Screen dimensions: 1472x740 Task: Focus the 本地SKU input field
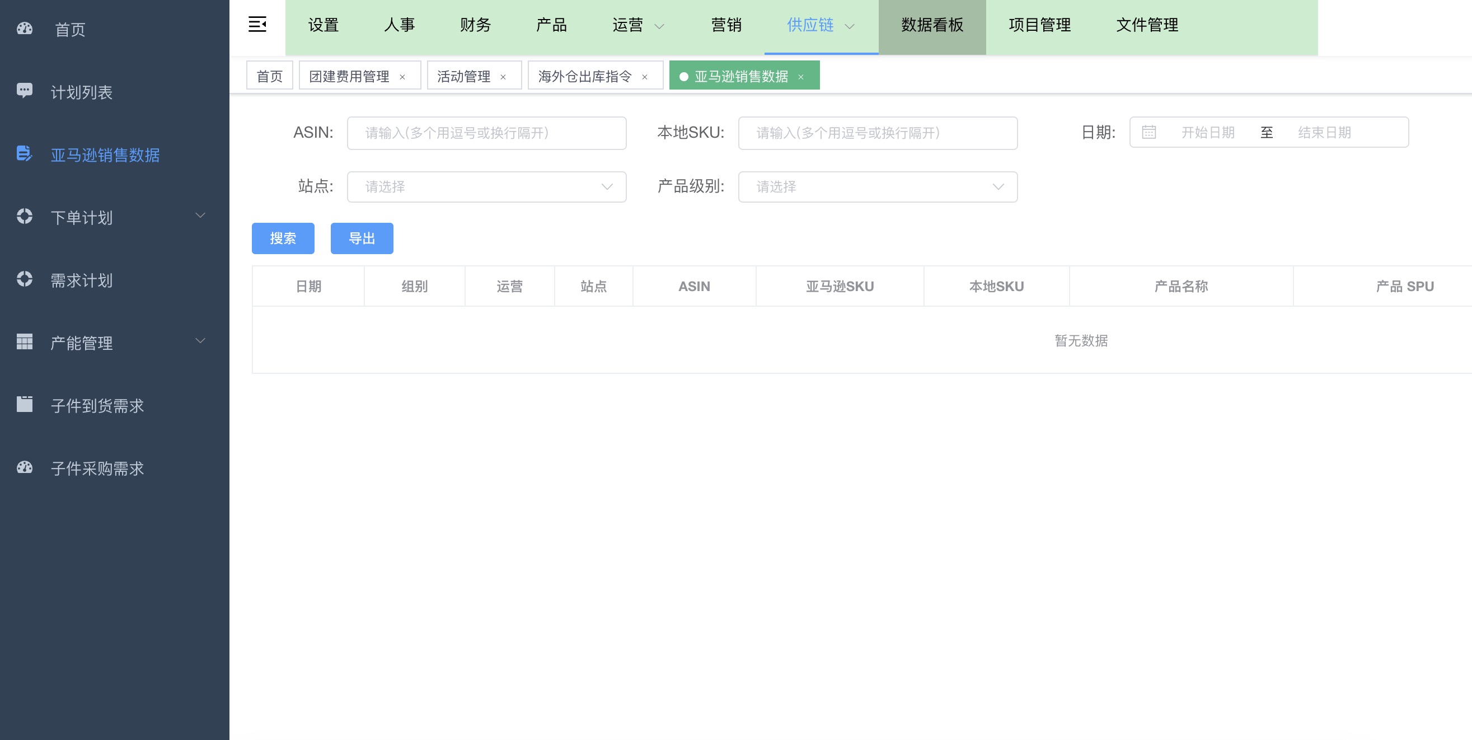878,133
